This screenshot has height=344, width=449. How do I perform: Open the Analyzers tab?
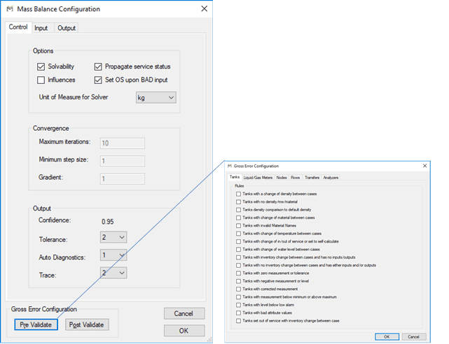coord(331,178)
